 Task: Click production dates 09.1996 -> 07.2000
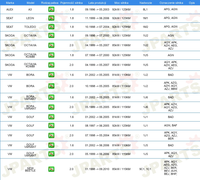point(97,35)
